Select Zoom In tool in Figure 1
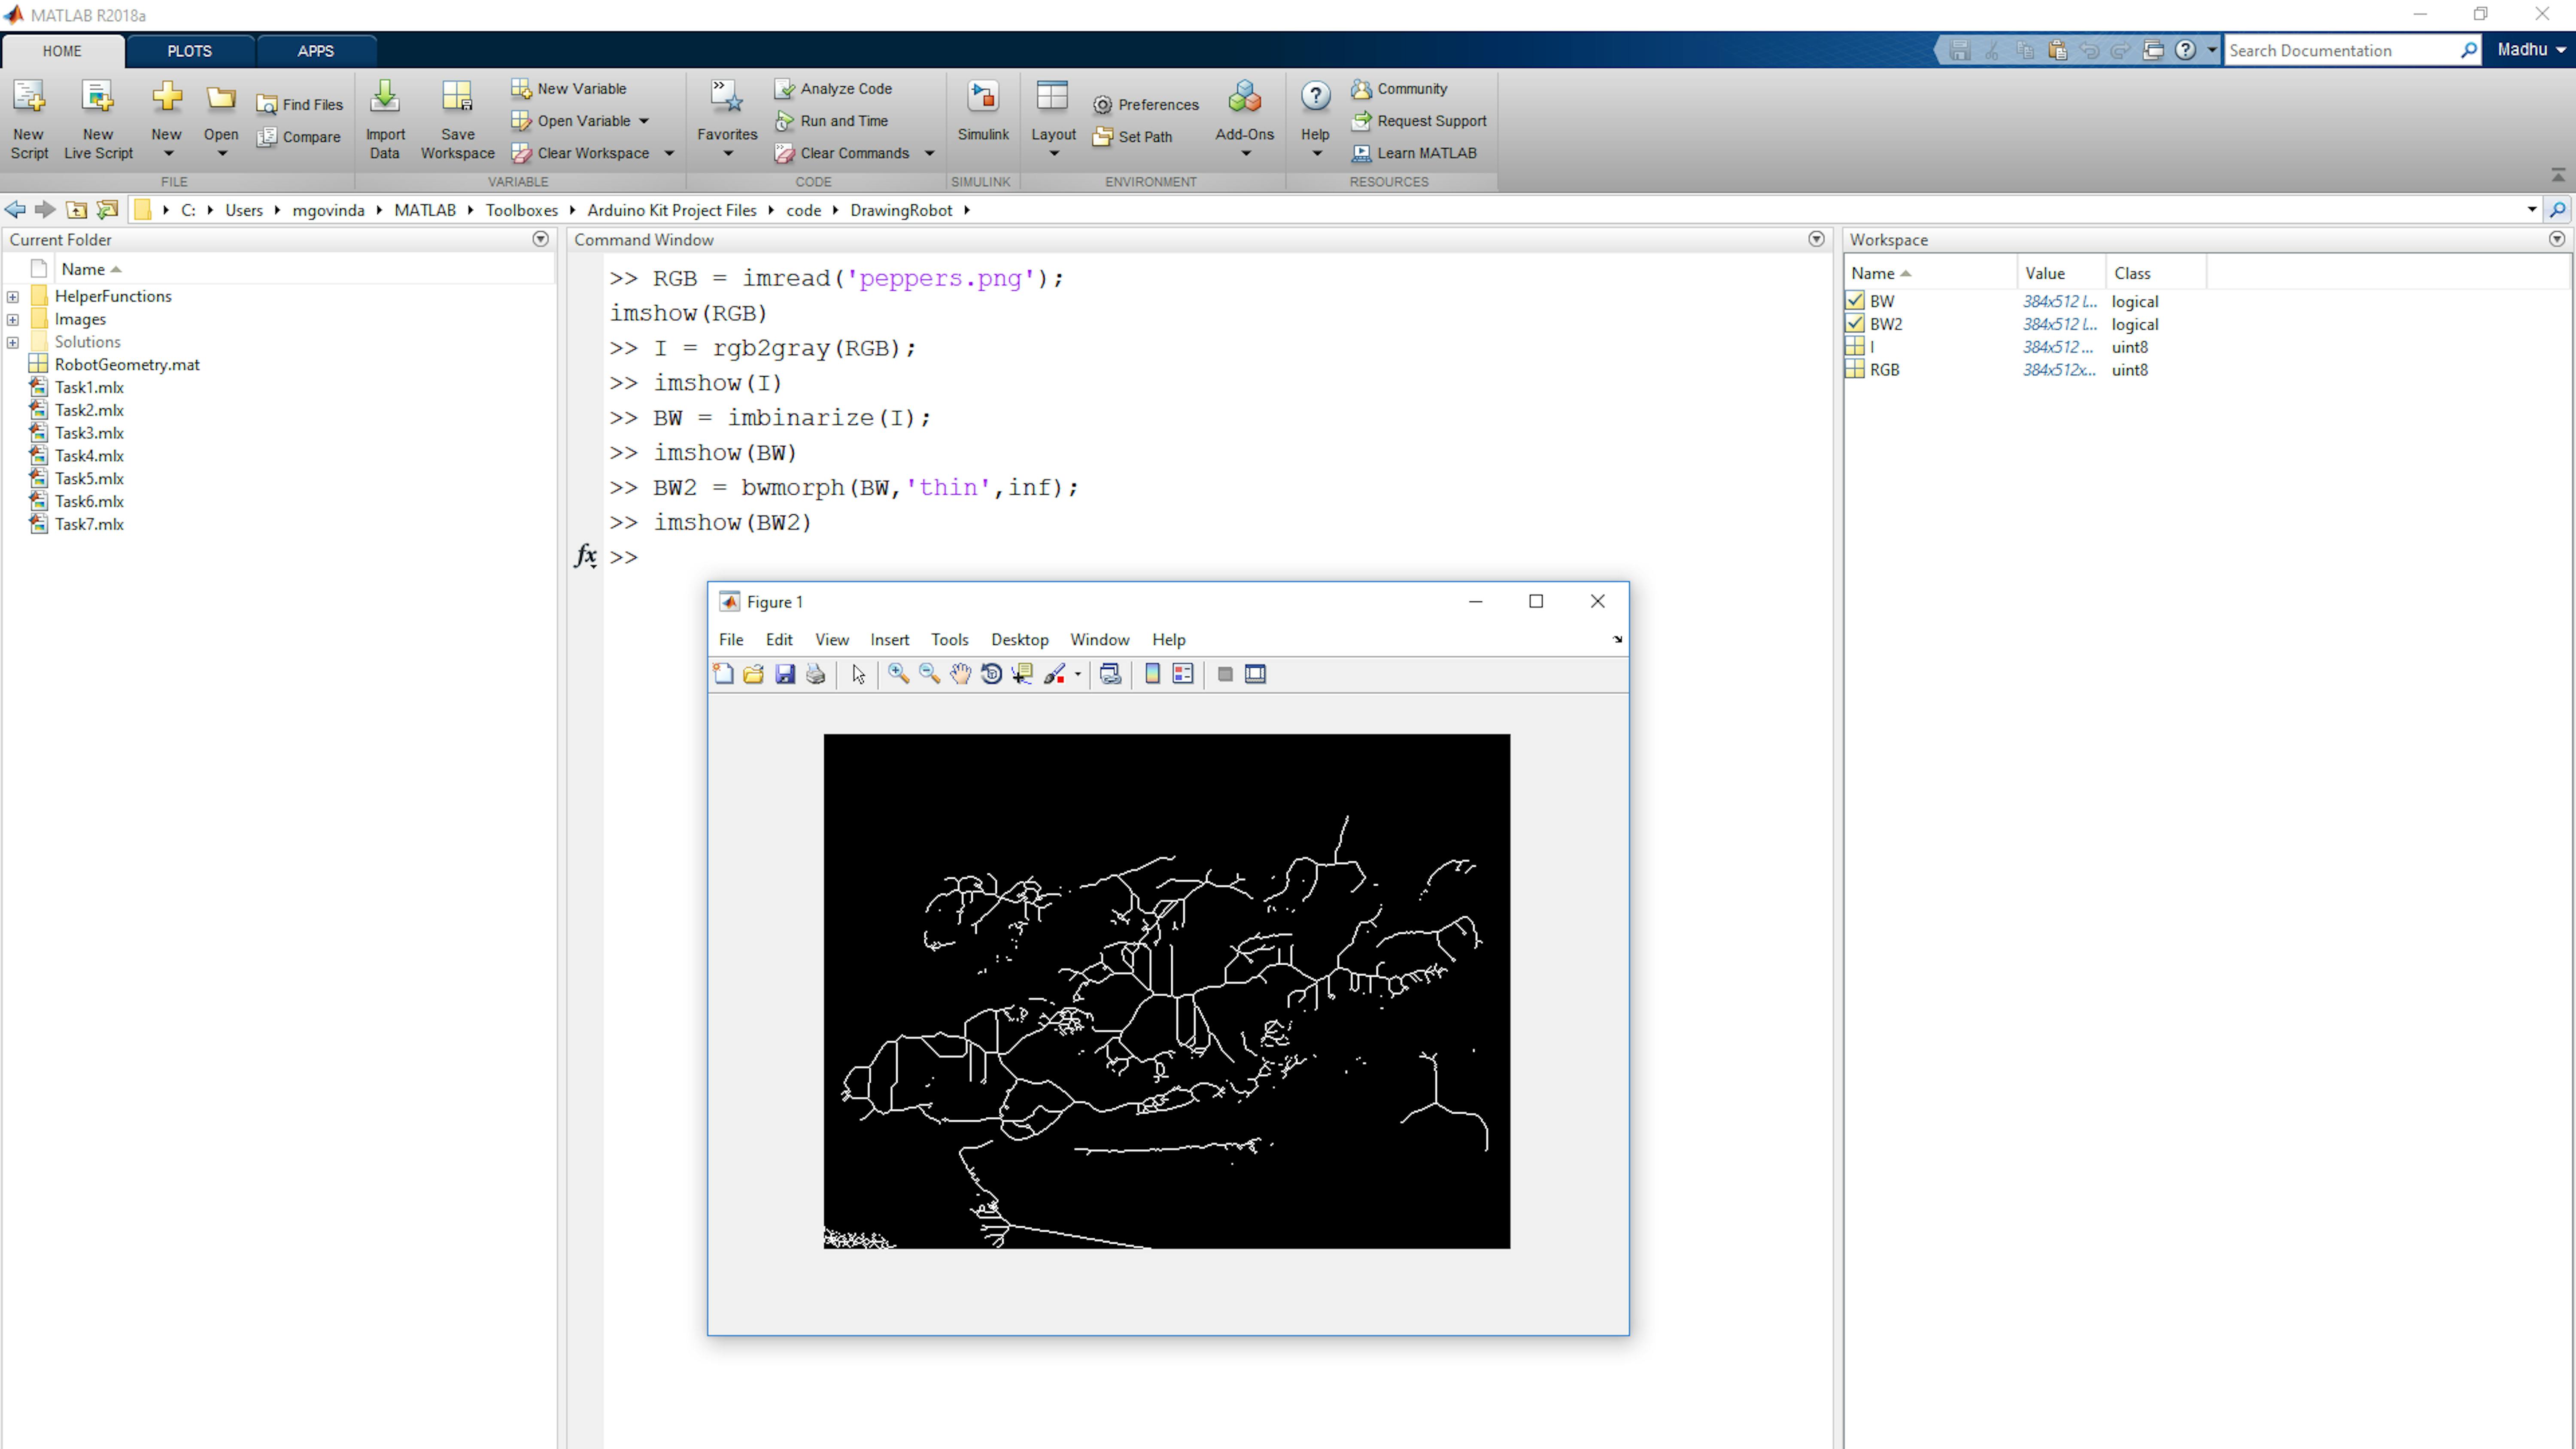The image size is (2576, 1449). 898,674
